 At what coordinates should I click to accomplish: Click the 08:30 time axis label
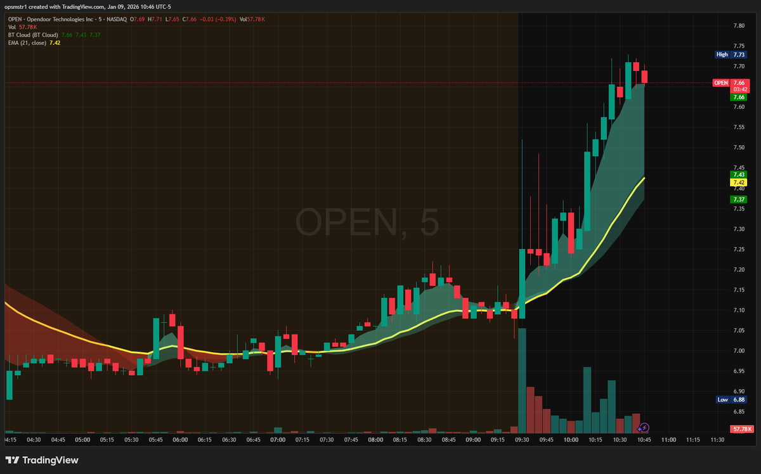coord(424,439)
